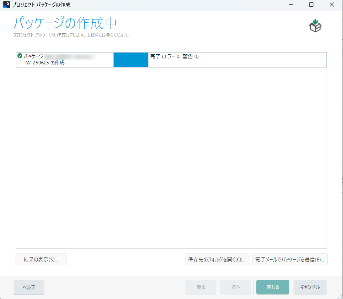Click the ヘルプ button
This screenshot has height=299, width=343.
click(29, 287)
